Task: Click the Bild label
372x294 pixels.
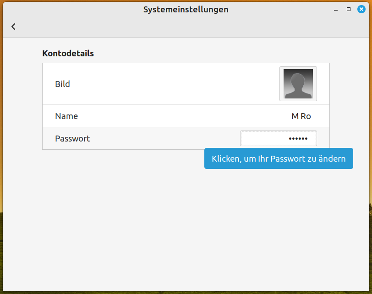Action: [62, 84]
